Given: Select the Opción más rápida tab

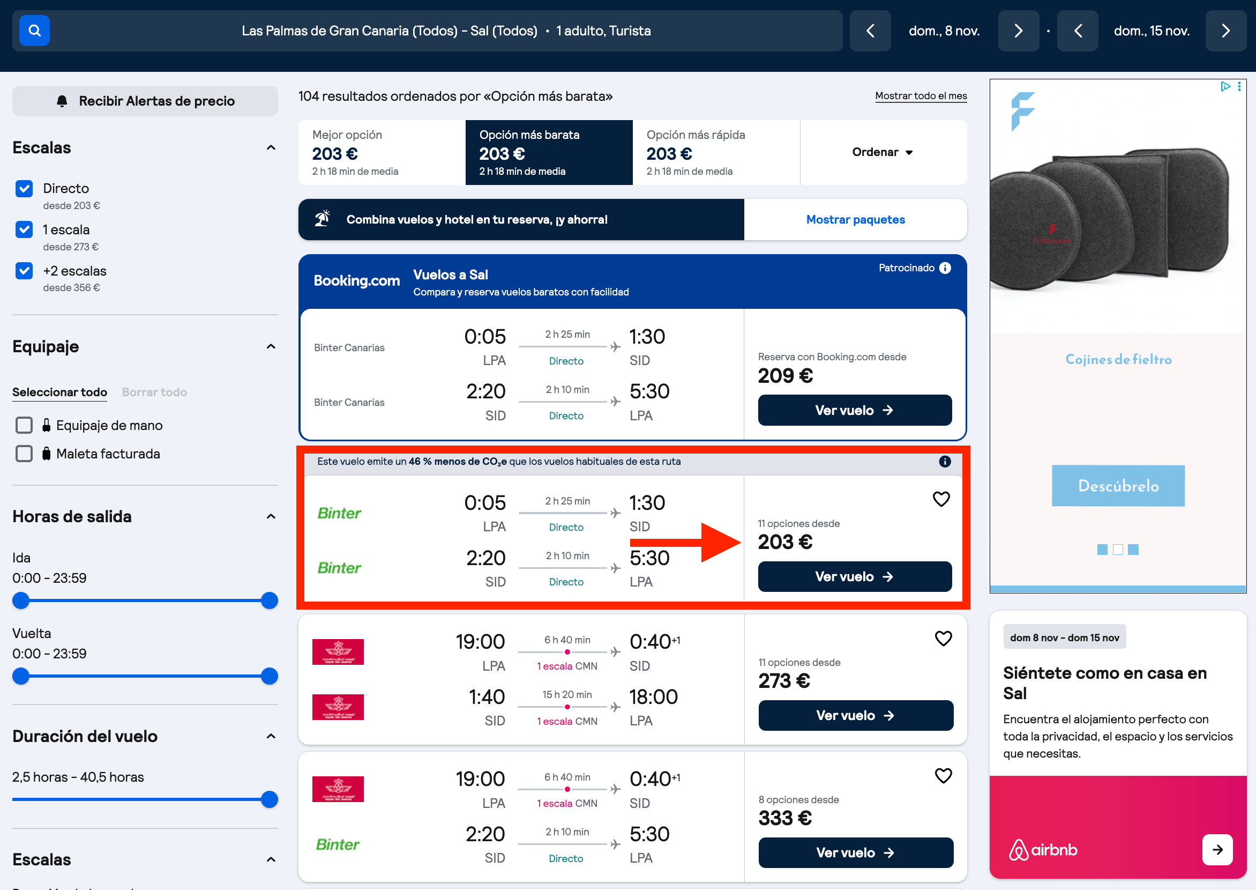Looking at the screenshot, I should (x=716, y=152).
